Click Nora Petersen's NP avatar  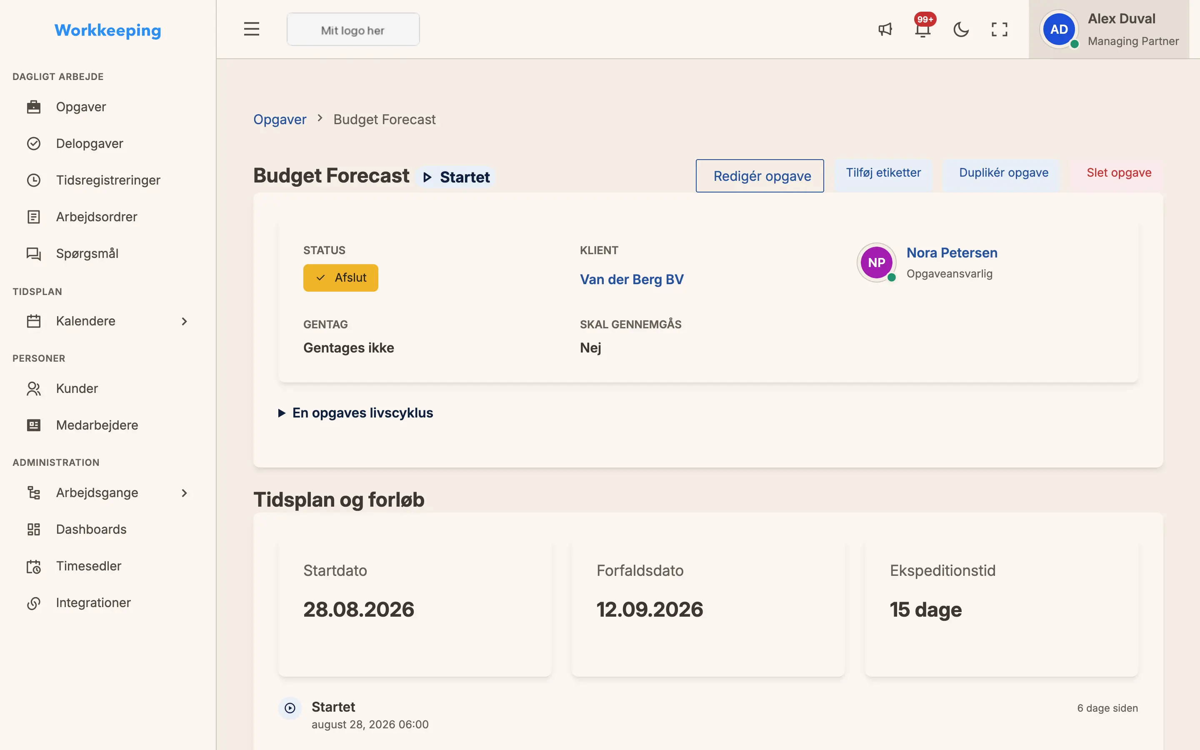[877, 262]
